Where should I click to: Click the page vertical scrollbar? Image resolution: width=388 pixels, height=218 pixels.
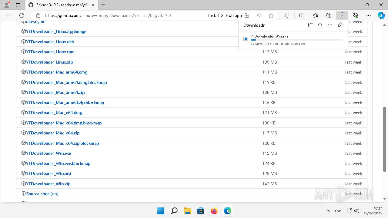pos(384,139)
